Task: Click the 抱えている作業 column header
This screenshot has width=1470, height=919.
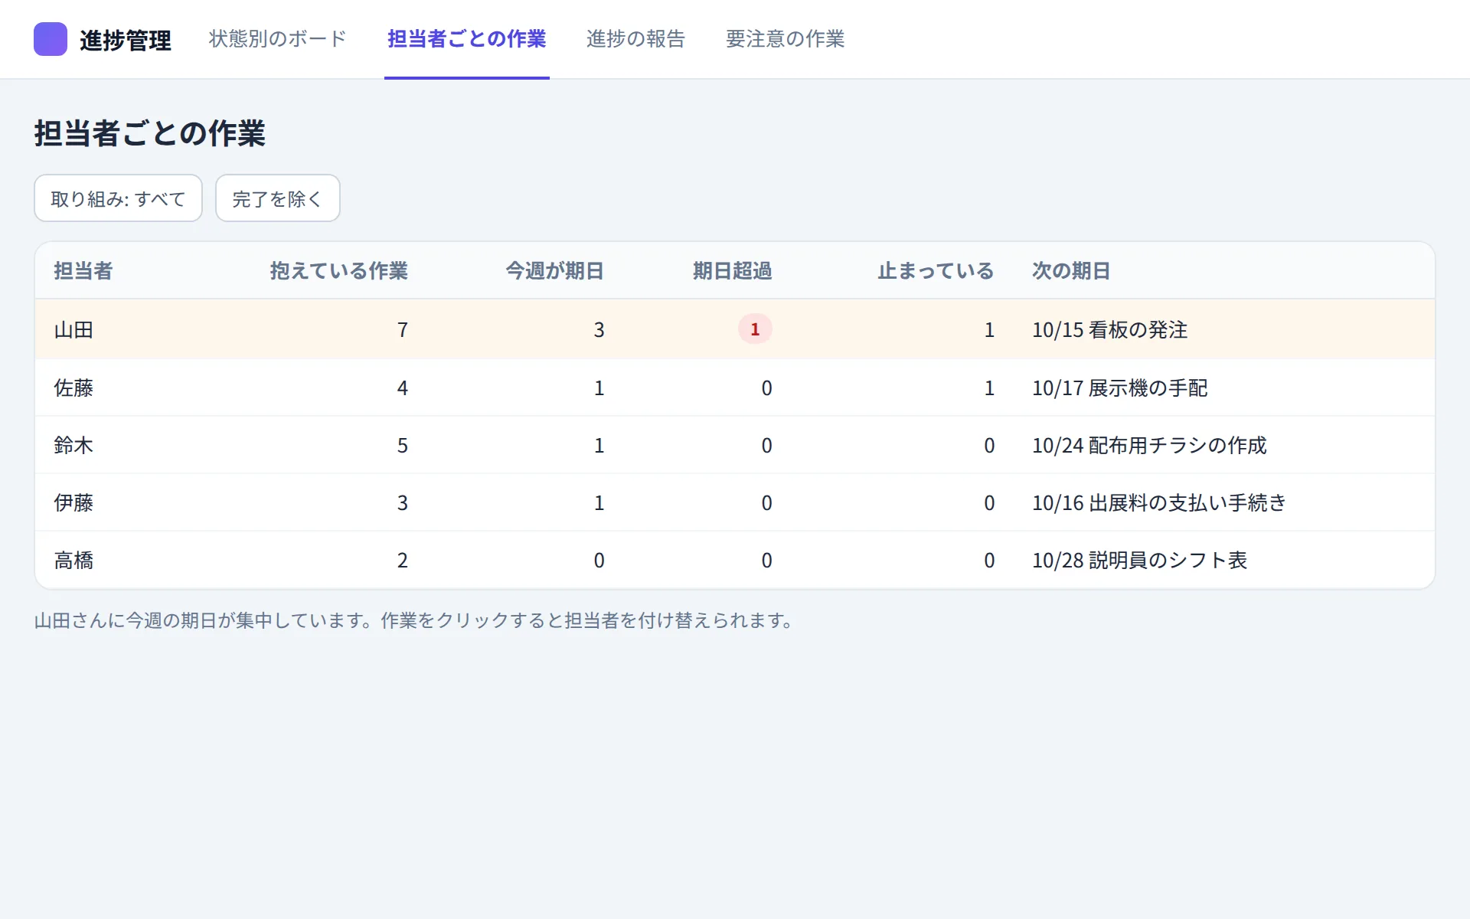Action: (x=338, y=271)
